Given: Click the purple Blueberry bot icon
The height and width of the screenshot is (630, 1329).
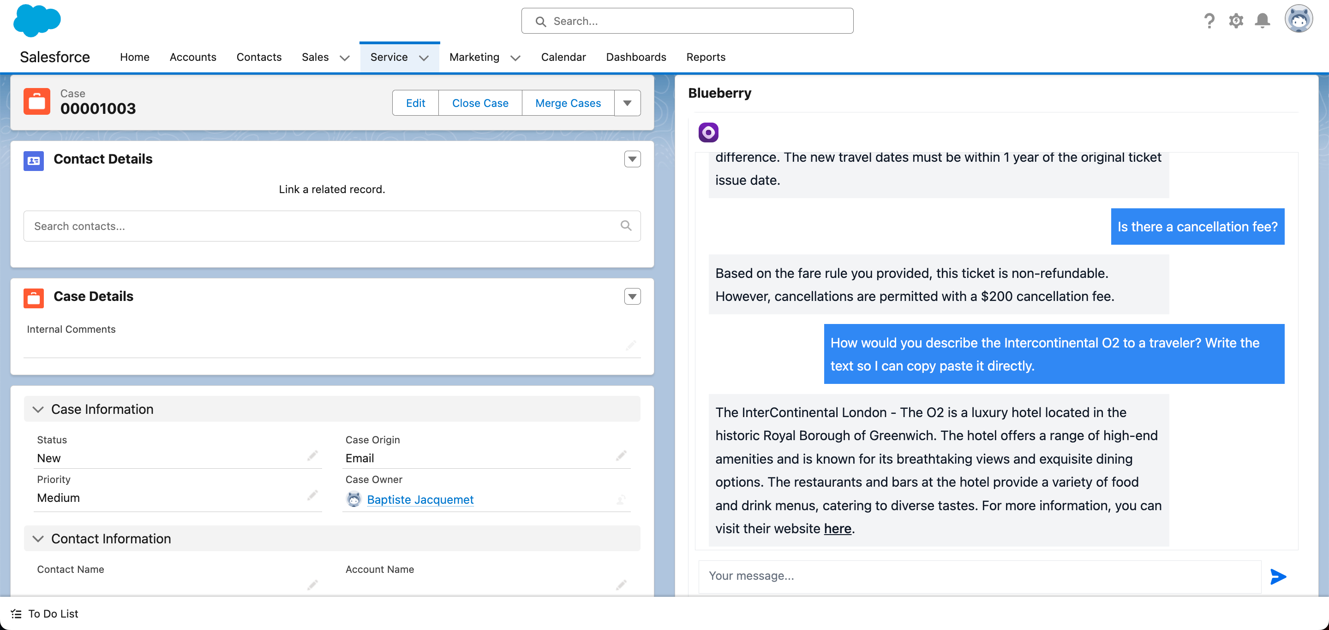Looking at the screenshot, I should point(708,132).
